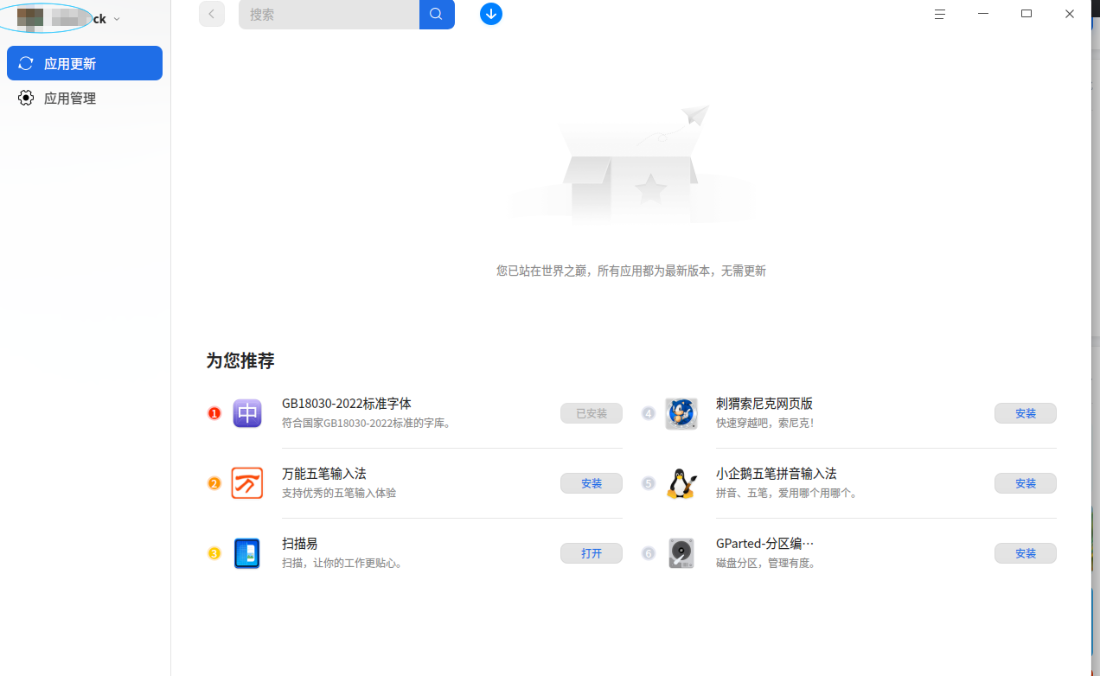This screenshot has height=676, width=1100.
Task: Click description 符合国家GB18030-2022标准的字库。
Action: 368,424
